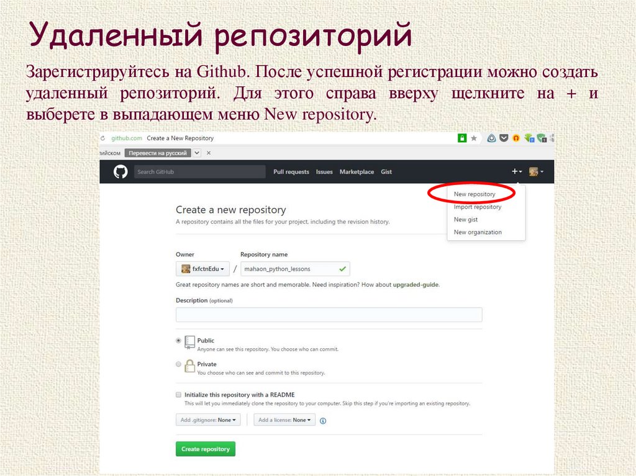The width and height of the screenshot is (636, 476).
Task: Click the 'Description (optional)' label
Action: point(204,300)
